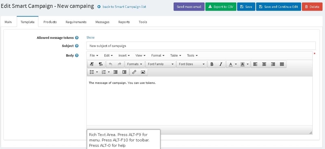
Task: Open the Reports tab
Action: click(124, 22)
